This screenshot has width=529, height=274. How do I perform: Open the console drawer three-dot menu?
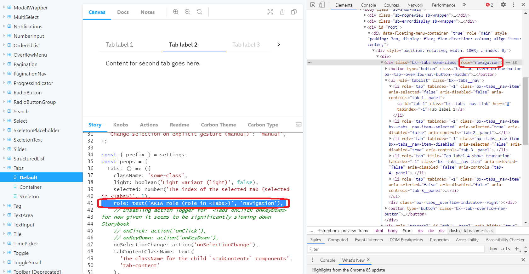(x=313, y=260)
